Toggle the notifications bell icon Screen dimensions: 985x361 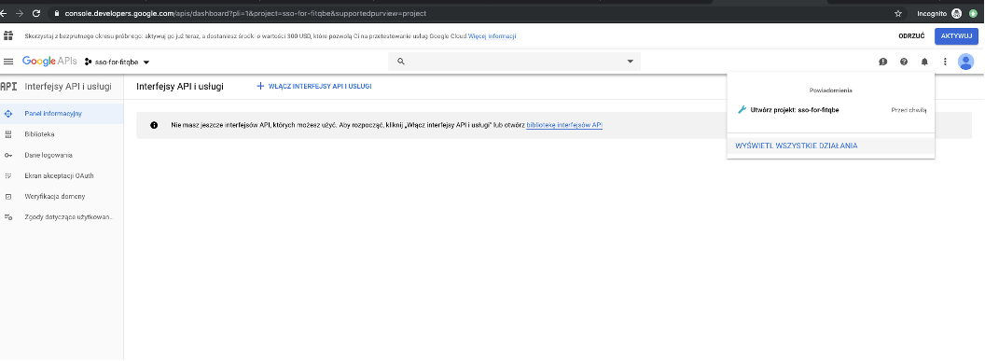[x=924, y=62]
